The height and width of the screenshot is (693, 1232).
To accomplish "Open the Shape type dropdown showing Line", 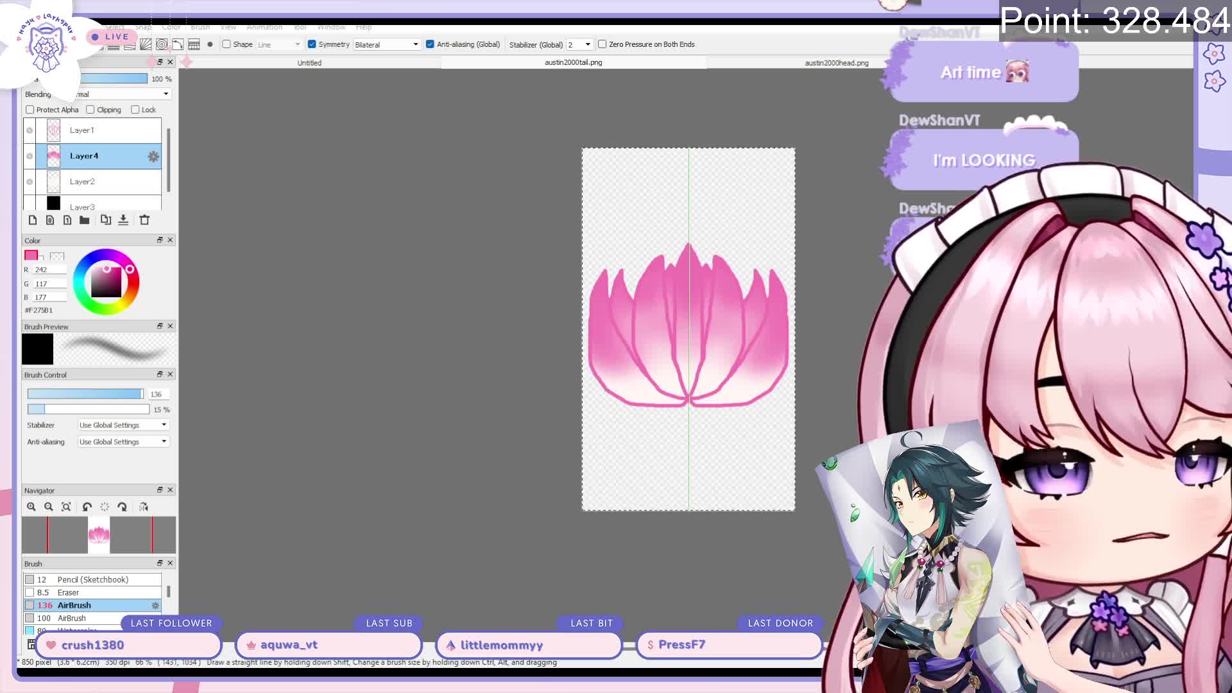I will pos(279,44).
